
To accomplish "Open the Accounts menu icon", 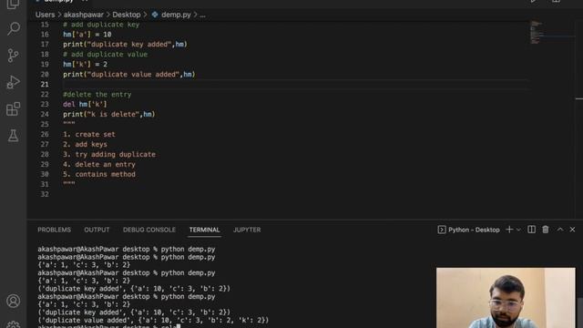I will (x=14, y=301).
